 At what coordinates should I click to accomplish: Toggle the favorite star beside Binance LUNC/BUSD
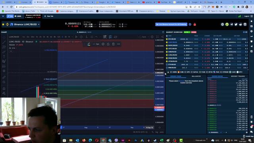coord(3,24)
